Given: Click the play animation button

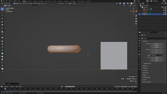Looking at the screenshot, I should point(71,87).
